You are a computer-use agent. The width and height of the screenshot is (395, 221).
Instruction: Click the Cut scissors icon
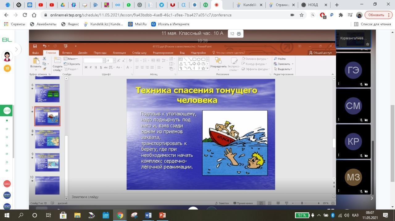tap(44, 59)
